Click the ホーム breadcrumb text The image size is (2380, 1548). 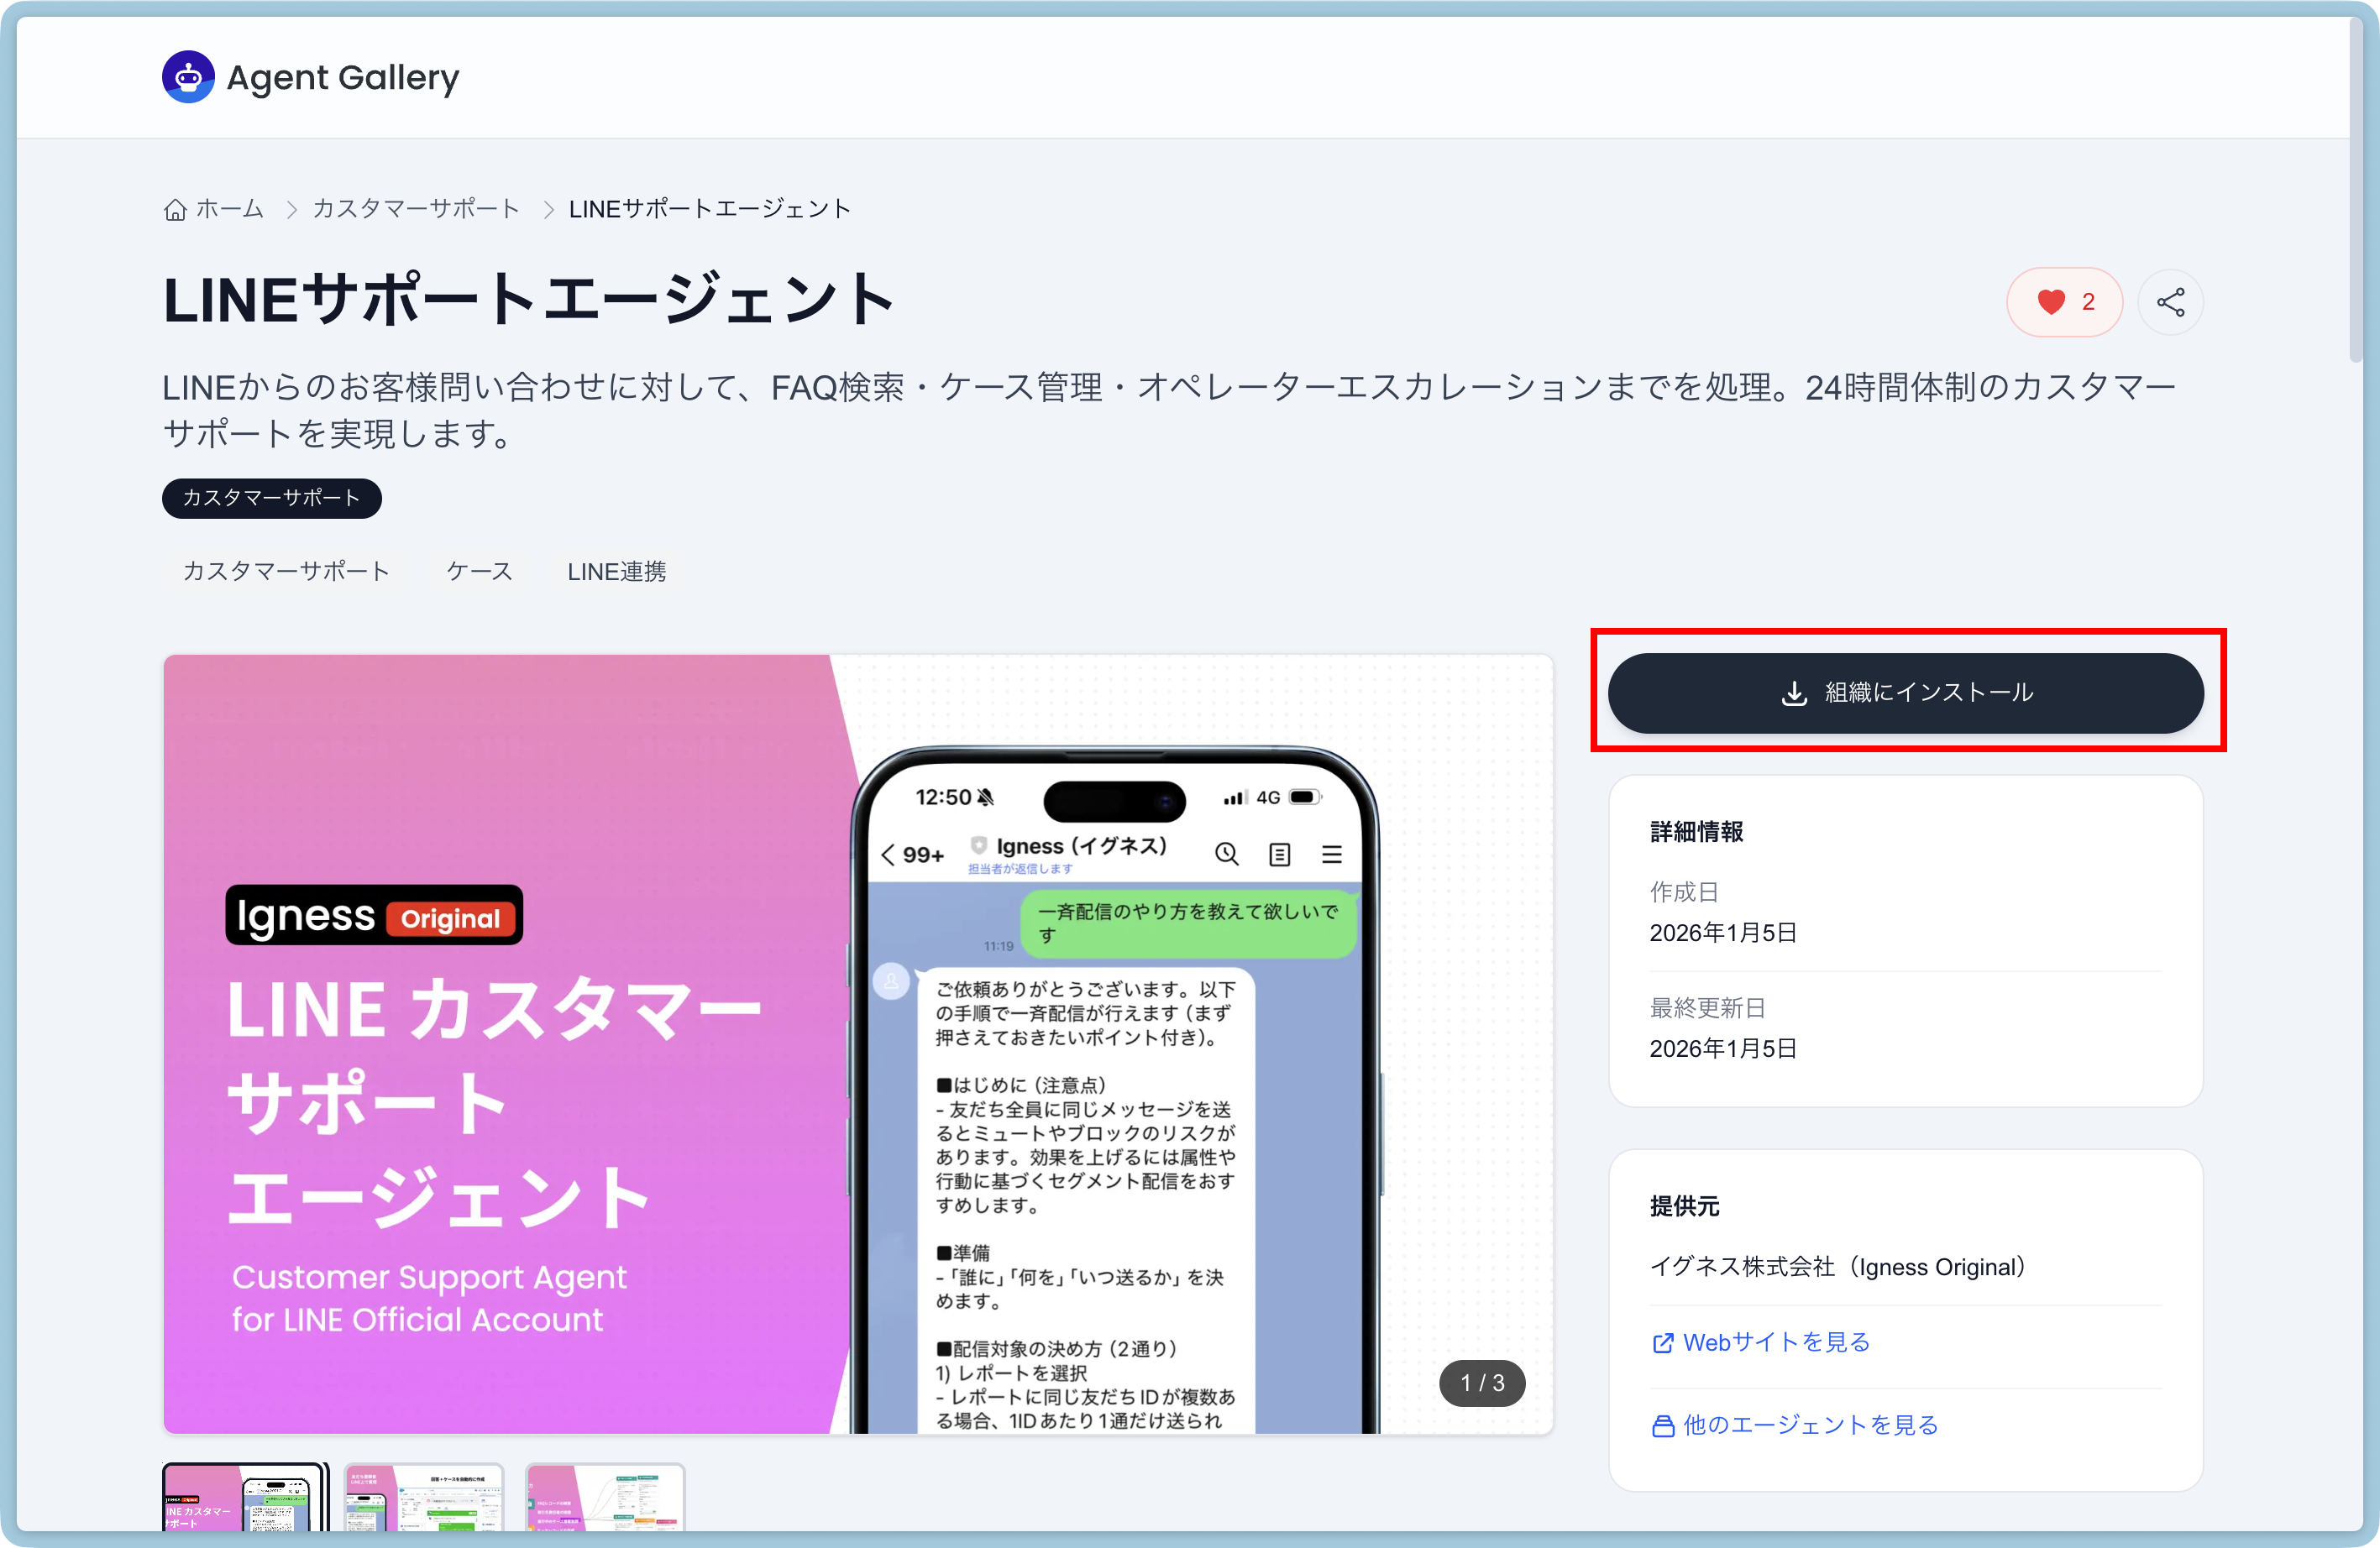[230, 209]
